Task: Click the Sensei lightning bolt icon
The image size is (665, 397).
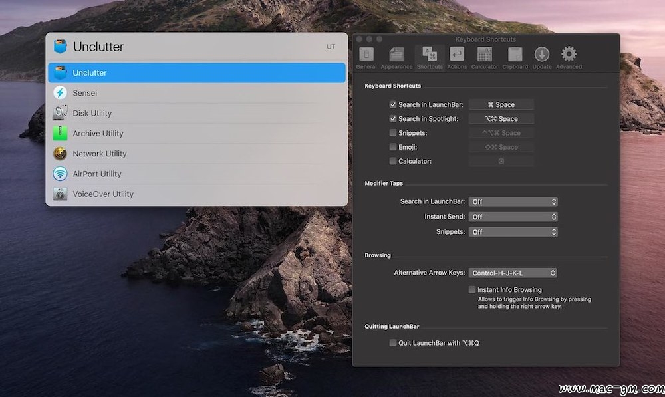Action: [x=61, y=93]
